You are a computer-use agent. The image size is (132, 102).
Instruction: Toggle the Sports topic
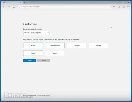click(x=55, y=53)
